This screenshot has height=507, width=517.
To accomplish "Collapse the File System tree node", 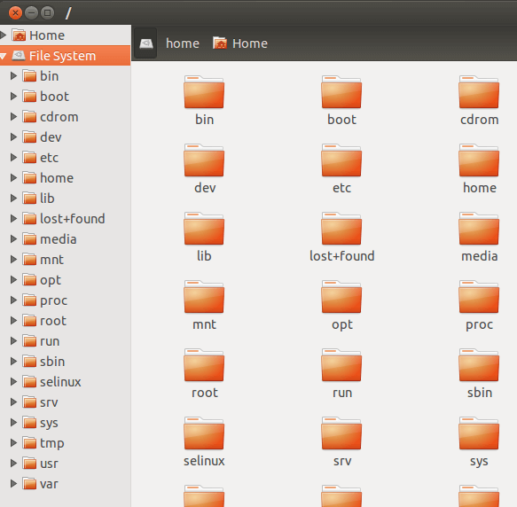I will 4,56.
